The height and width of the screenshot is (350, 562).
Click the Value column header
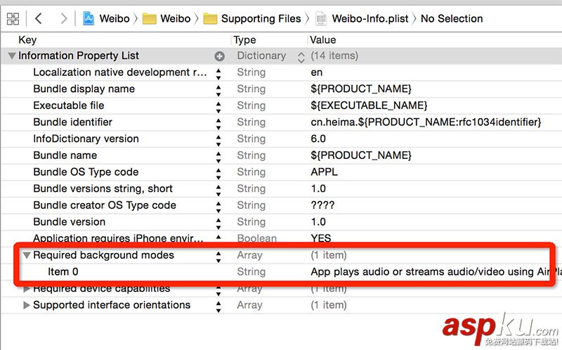point(323,40)
